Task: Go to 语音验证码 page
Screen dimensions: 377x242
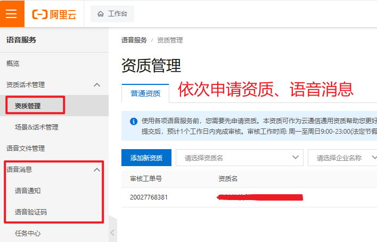Action: 31,212
